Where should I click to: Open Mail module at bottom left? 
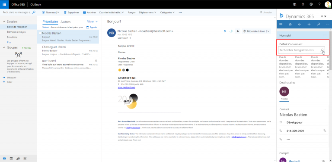[x=4, y=159]
